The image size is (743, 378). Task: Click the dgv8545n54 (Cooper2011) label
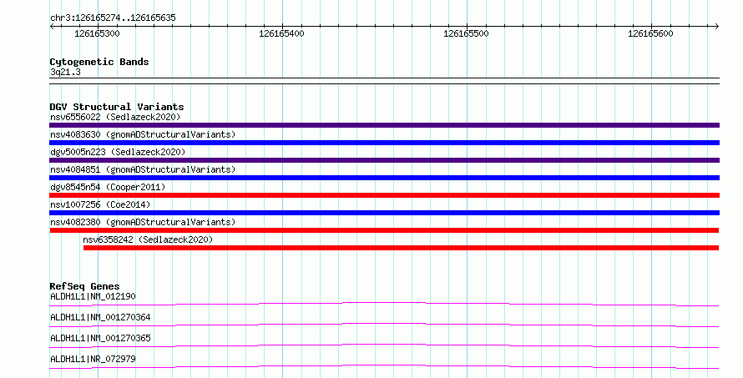tap(108, 187)
